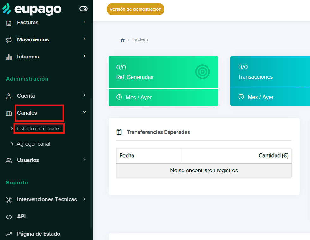Click the Usuarios people icon
Viewport: 310px width, 240px height.
(x=9, y=160)
